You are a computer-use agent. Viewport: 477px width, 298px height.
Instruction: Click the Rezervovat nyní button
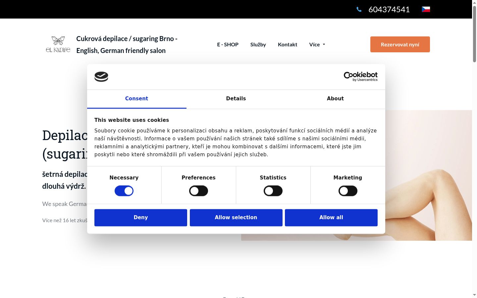point(400,44)
